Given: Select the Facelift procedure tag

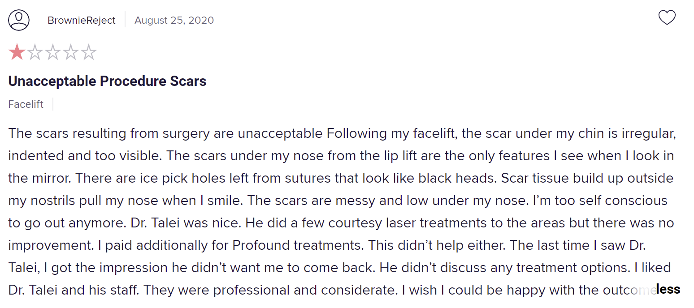Looking at the screenshot, I should click(x=26, y=104).
